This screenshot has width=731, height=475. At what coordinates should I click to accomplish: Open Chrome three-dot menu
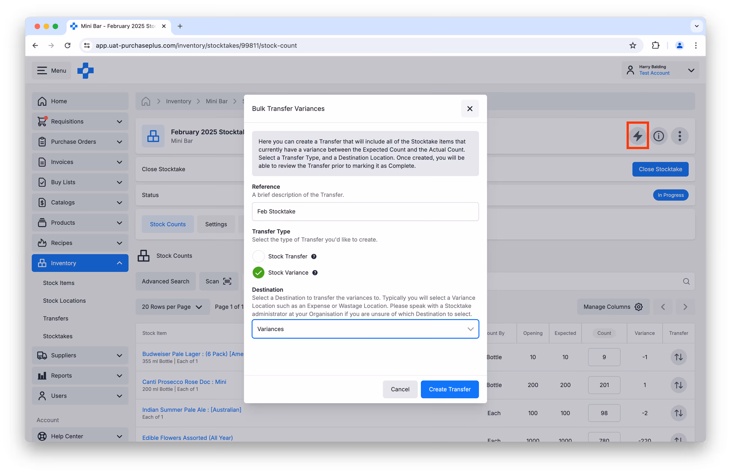coord(696,46)
